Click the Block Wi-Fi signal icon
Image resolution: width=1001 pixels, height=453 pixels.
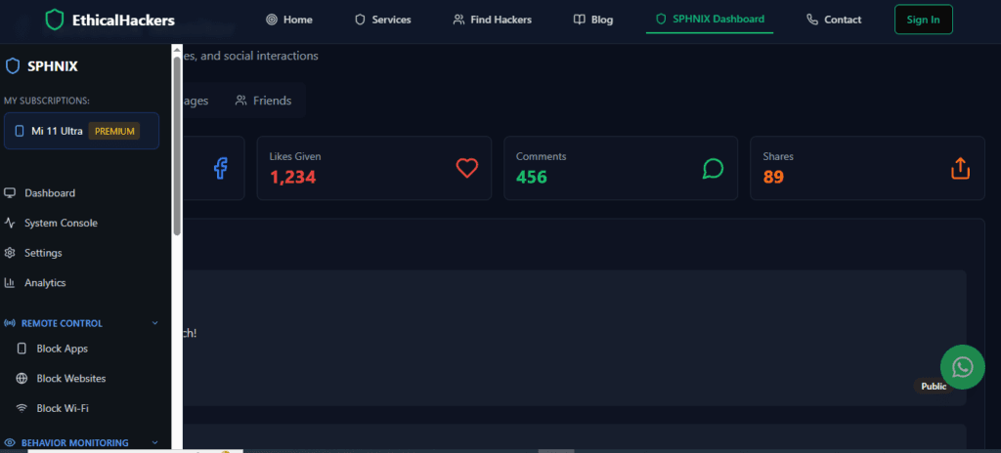22,408
